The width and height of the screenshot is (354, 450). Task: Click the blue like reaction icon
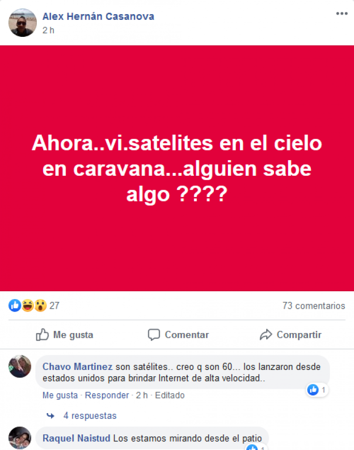(x=15, y=305)
